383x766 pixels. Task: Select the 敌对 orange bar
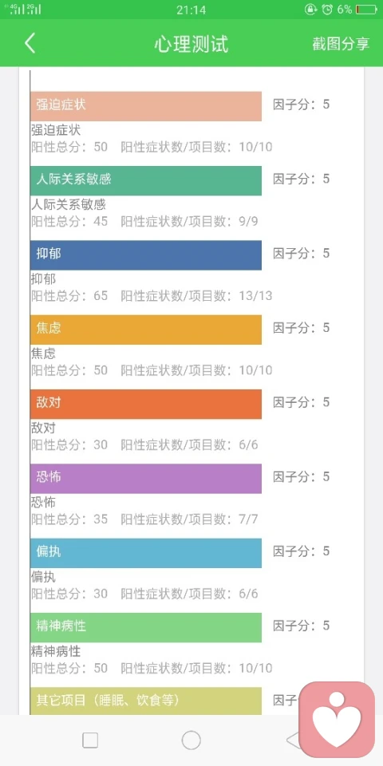tap(145, 404)
